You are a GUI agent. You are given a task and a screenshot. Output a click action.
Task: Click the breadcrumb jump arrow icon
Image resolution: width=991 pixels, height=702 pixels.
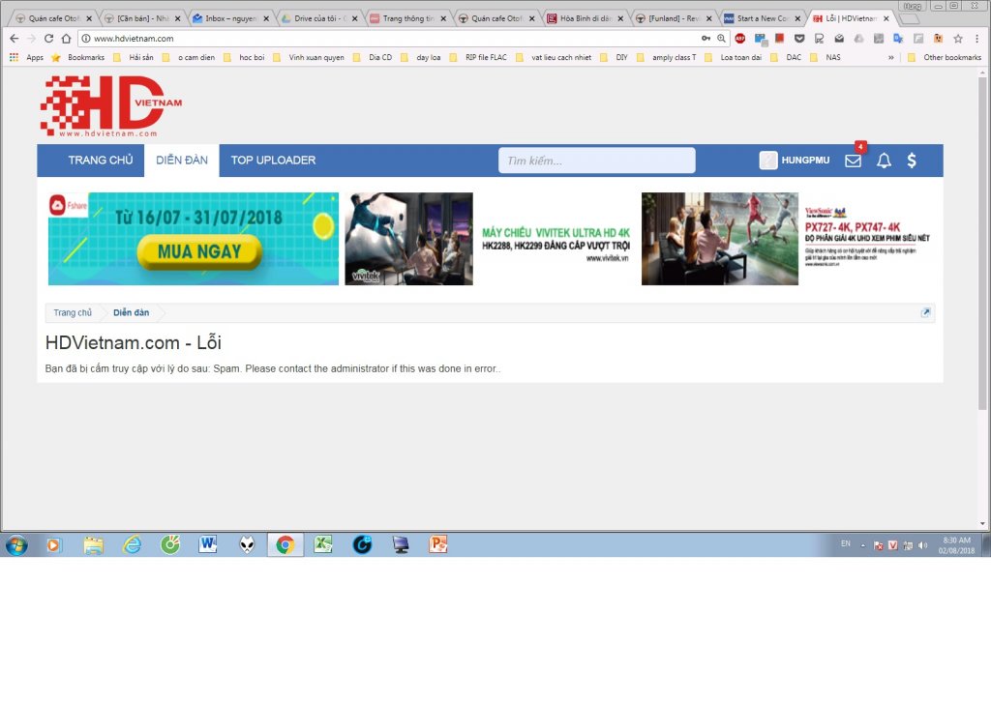click(x=926, y=312)
